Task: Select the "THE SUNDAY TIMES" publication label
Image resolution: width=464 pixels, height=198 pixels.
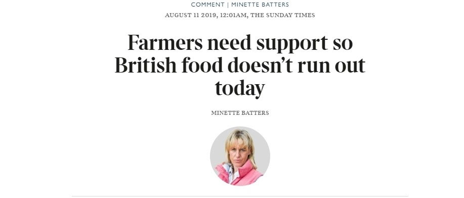Action: coord(283,15)
